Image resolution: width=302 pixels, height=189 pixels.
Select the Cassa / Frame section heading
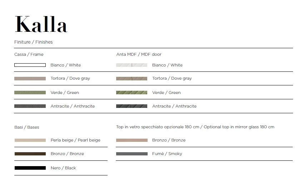[29, 54]
